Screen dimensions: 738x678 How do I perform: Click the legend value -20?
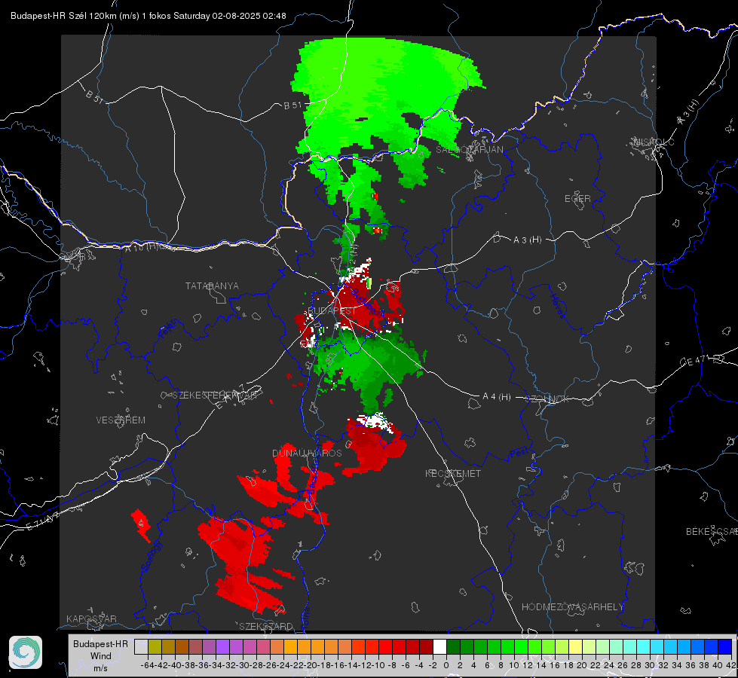[x=311, y=665]
